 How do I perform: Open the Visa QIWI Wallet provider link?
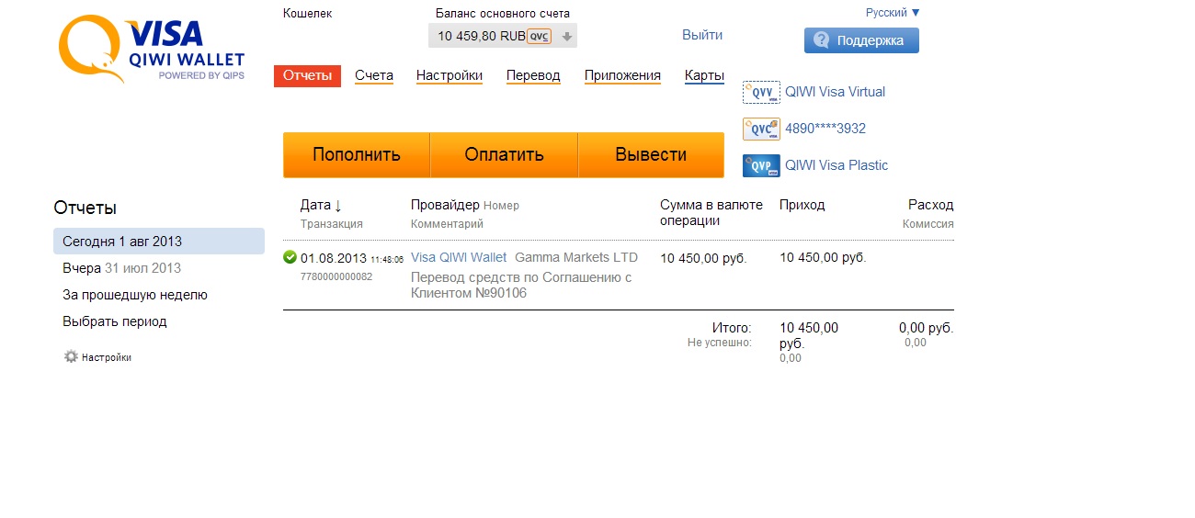coord(459,257)
